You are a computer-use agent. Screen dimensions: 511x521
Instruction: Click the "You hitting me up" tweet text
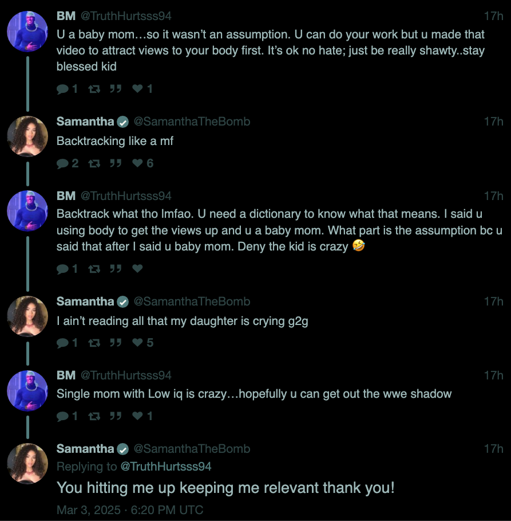click(x=225, y=488)
